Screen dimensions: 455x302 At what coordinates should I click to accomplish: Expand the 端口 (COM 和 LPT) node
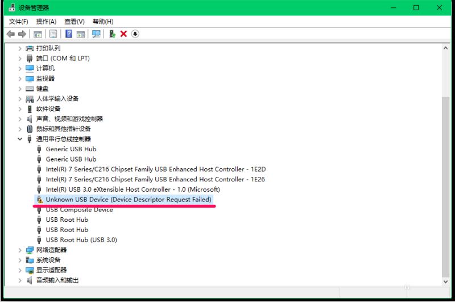click(x=20, y=59)
